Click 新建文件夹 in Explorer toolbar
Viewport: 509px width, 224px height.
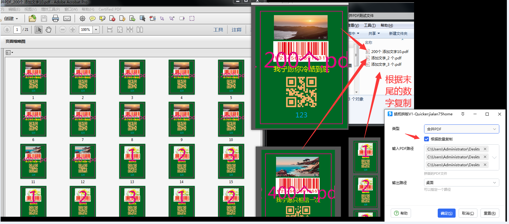point(398,33)
